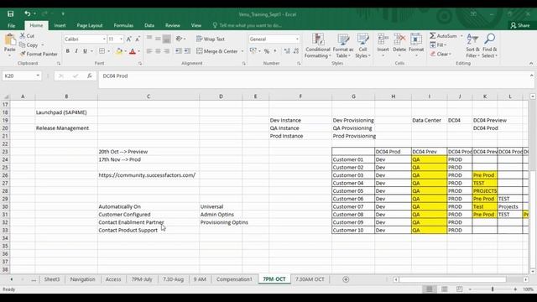Click the Format Painter tool
Viewport: 537px width, 302px height.
39,54
